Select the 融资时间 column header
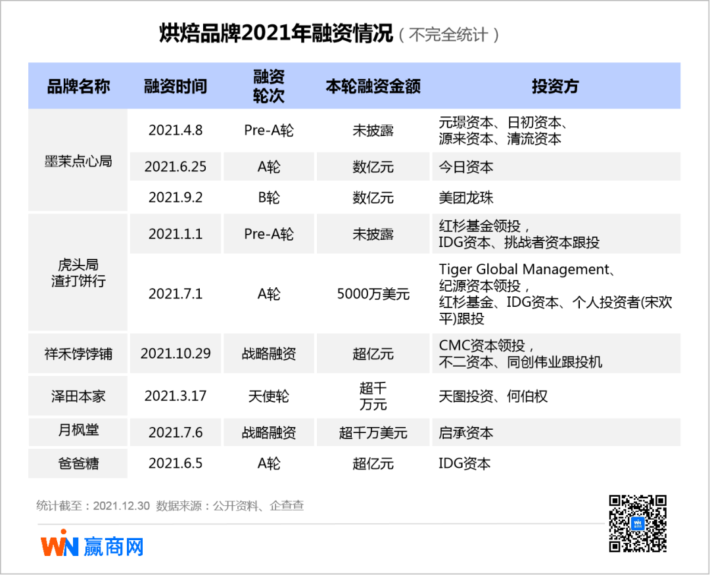This screenshot has height=575, width=710. pyautogui.click(x=176, y=86)
